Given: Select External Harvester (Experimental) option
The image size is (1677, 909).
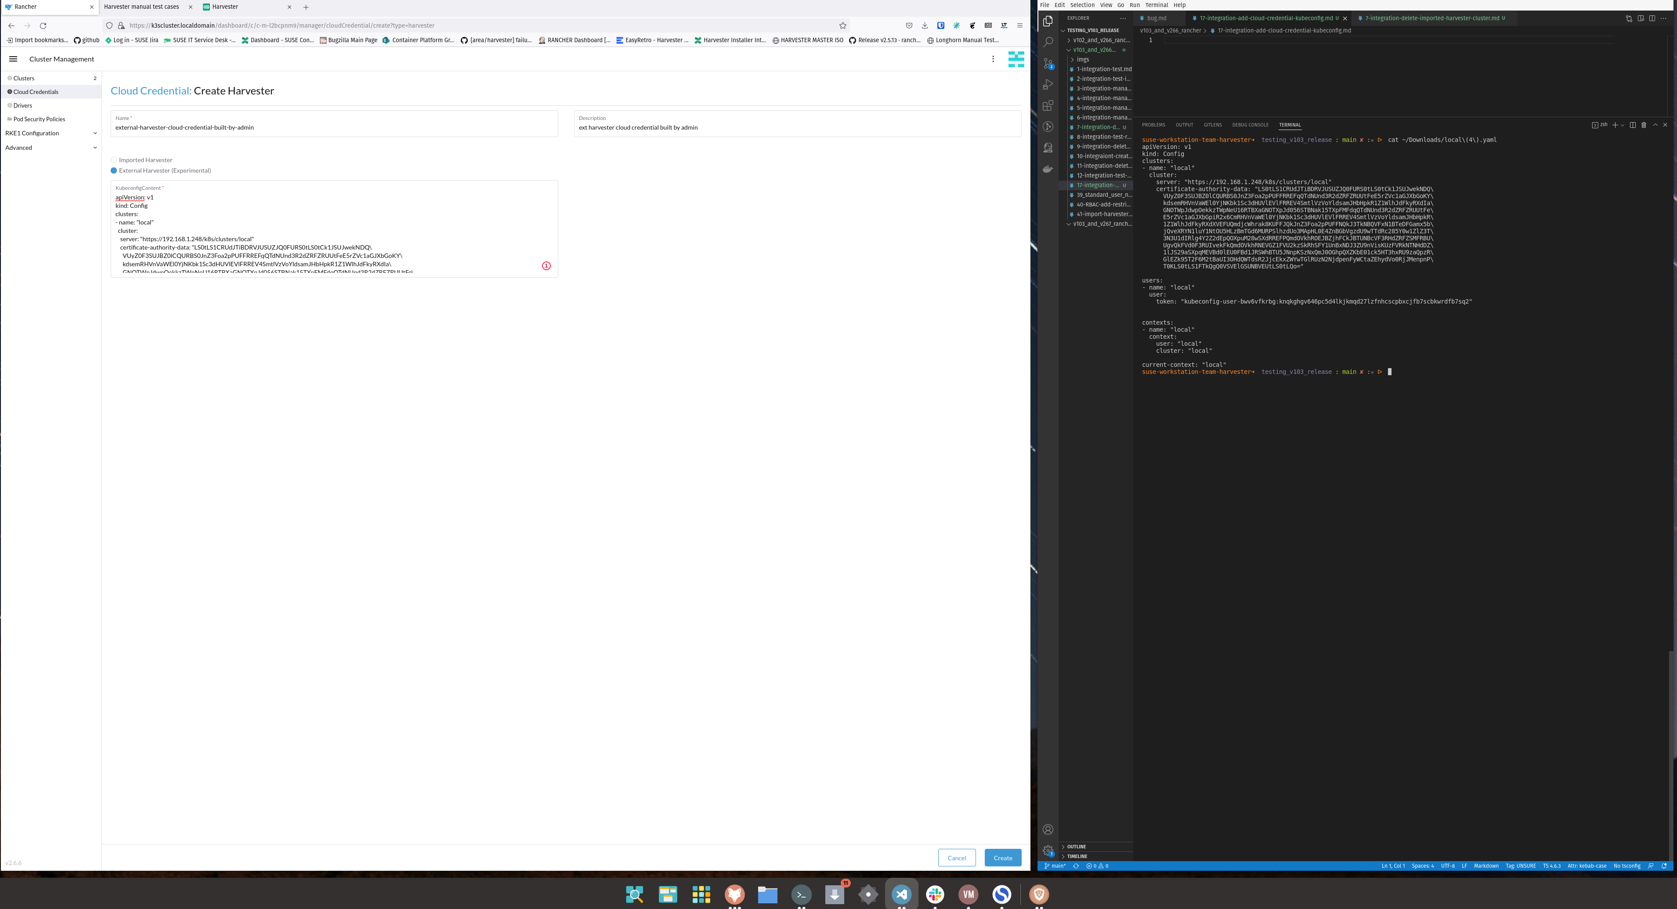Looking at the screenshot, I should (114, 170).
